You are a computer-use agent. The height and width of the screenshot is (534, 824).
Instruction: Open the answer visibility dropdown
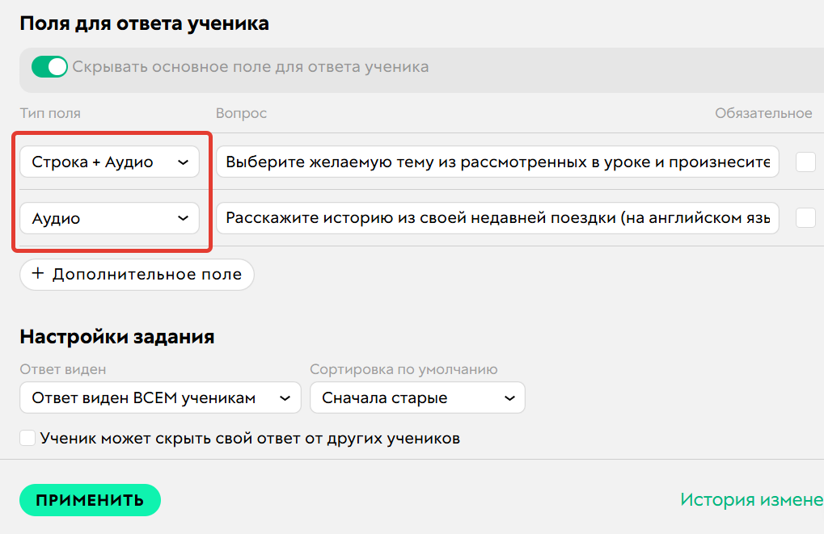(159, 397)
